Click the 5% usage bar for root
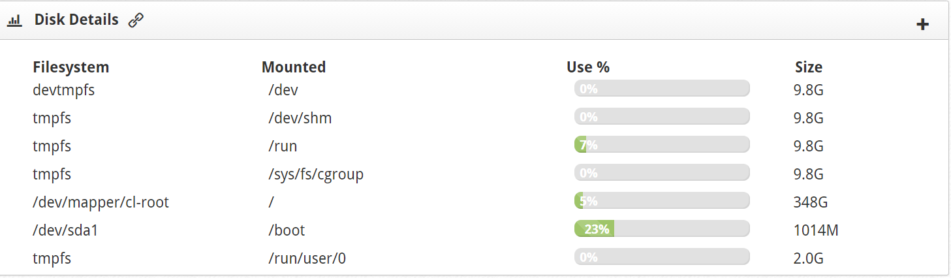Viewport: 951px width, 278px height. tap(662, 201)
